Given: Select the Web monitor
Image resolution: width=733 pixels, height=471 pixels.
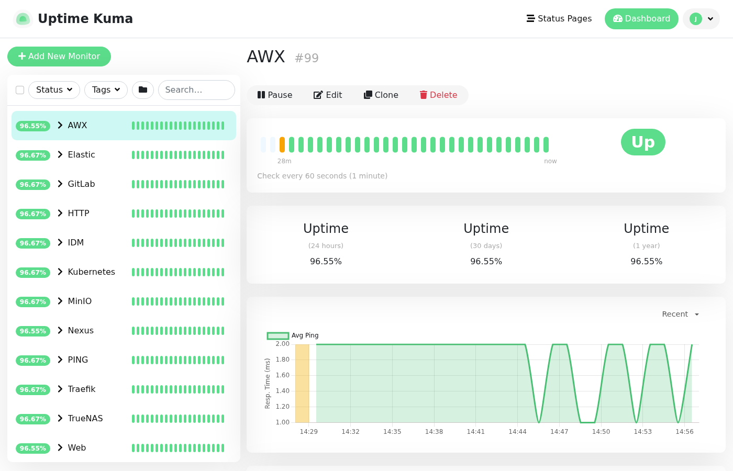Looking at the screenshot, I should [124, 448].
